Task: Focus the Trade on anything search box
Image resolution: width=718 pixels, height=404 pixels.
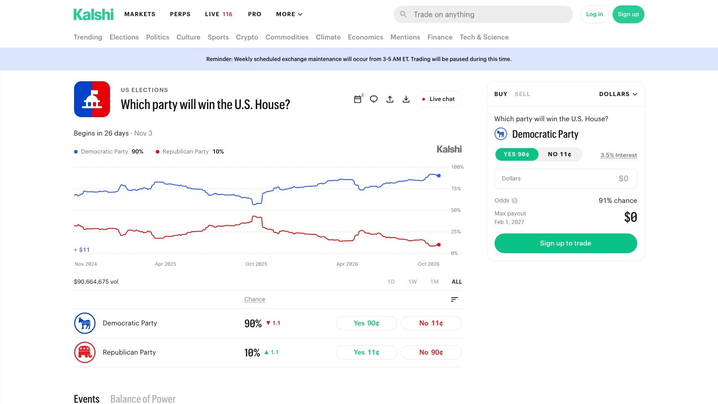Action: (483, 14)
